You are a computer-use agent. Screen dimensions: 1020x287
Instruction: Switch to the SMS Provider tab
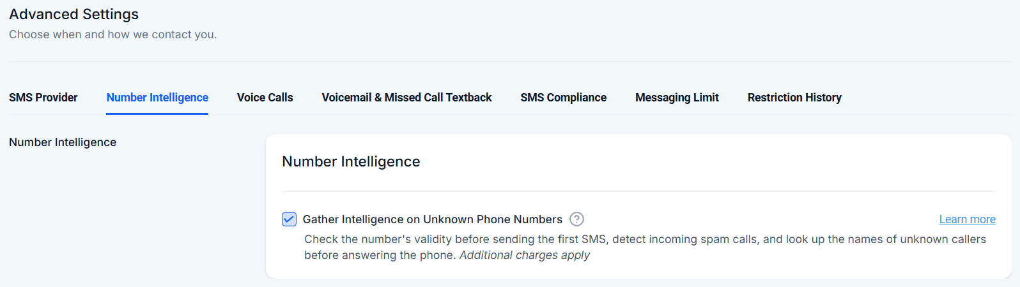[x=43, y=98]
